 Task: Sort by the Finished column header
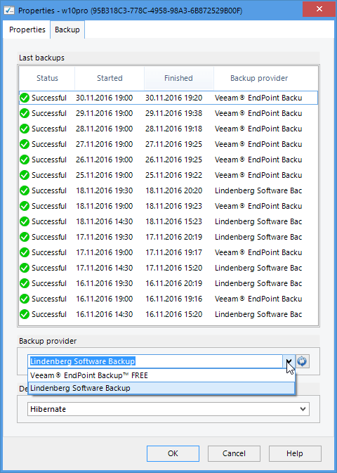click(179, 78)
